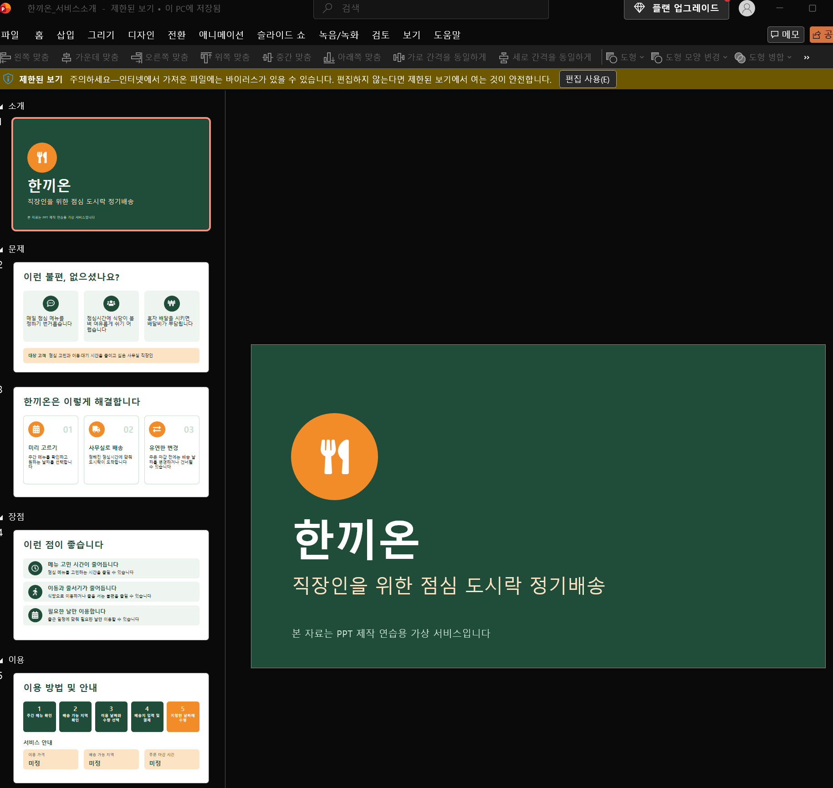The height and width of the screenshot is (788, 833).
Task: Click the 편집 사용 button
Action: coord(588,79)
